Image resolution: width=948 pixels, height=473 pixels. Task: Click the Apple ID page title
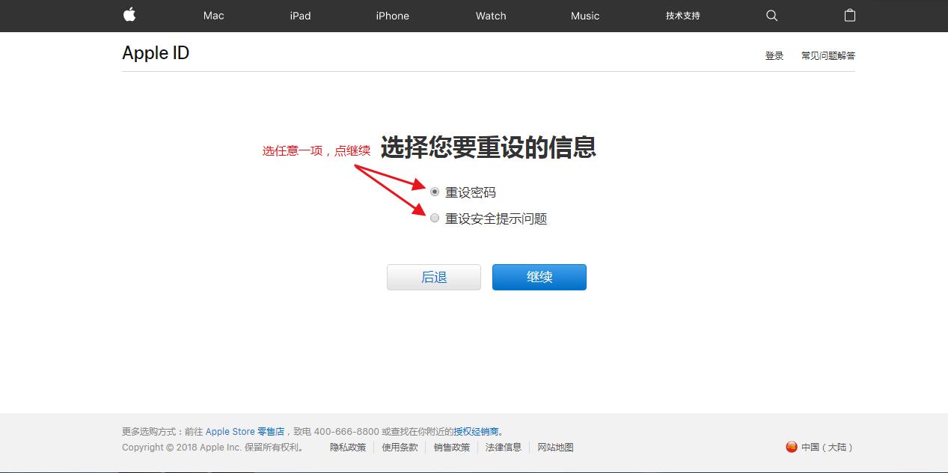click(x=156, y=53)
